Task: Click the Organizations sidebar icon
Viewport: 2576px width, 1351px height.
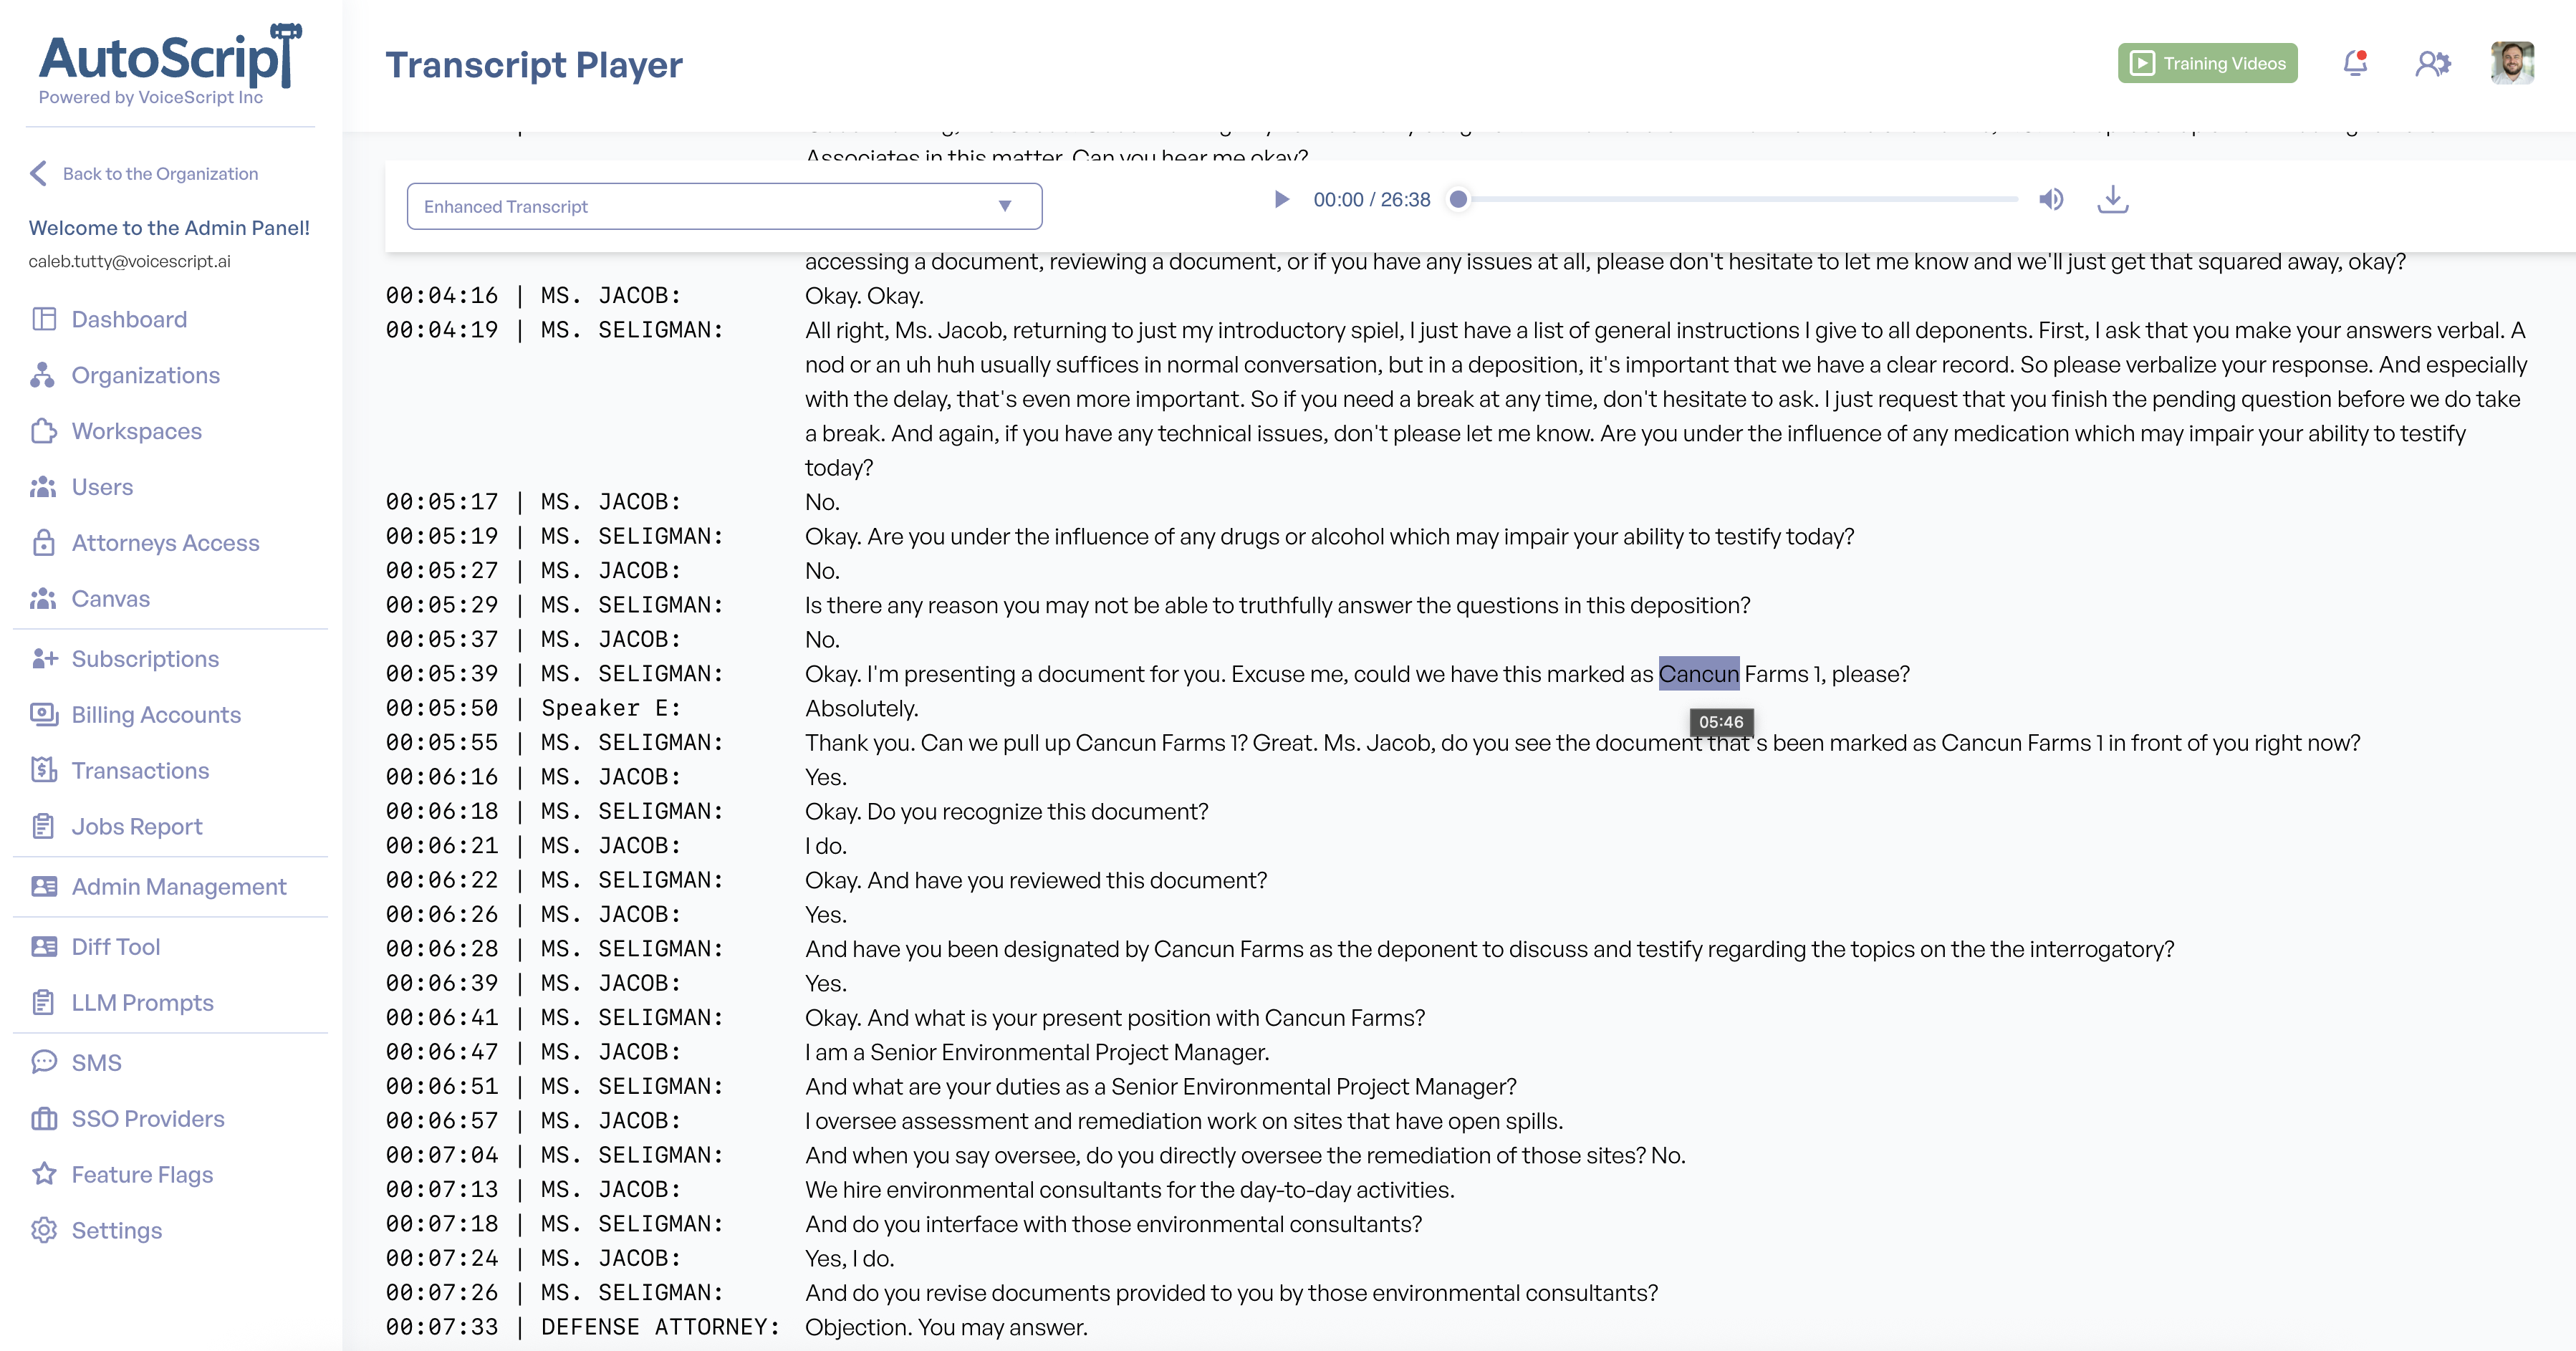Action: [43, 375]
